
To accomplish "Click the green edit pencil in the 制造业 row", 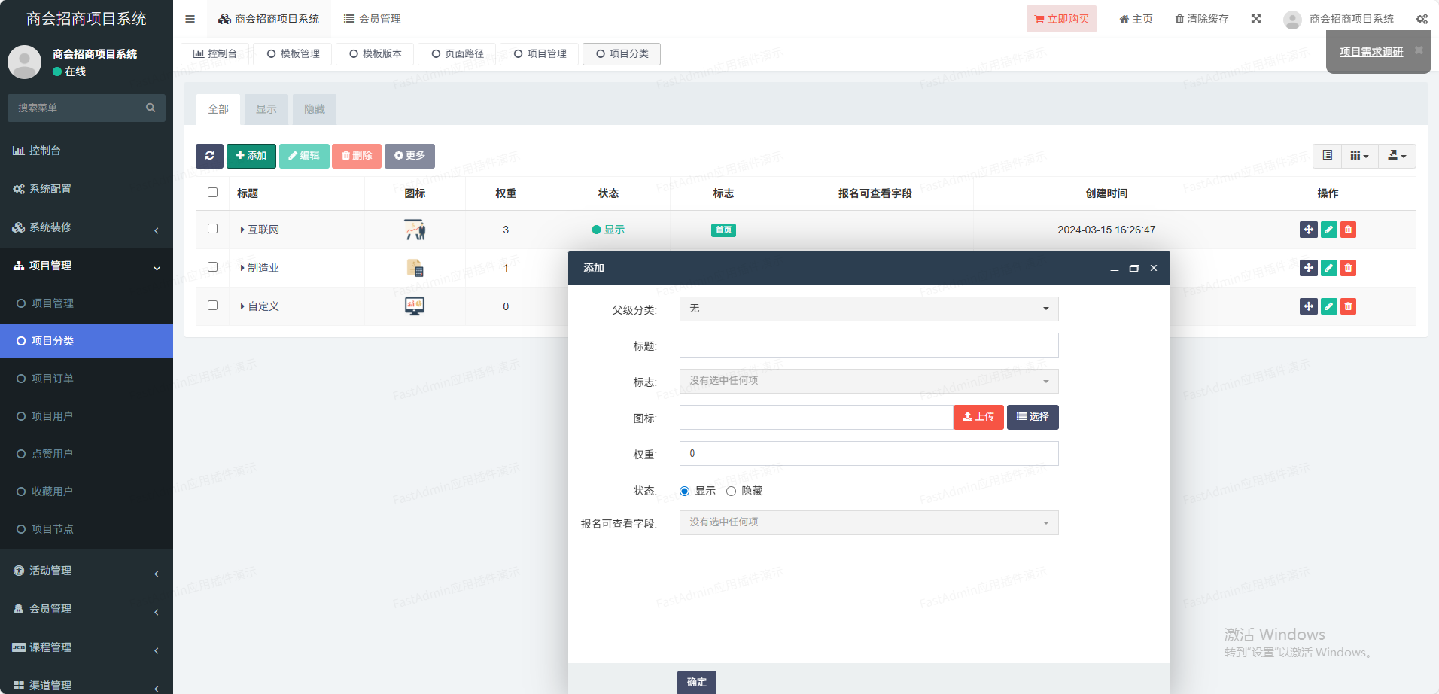I will 1328,268.
